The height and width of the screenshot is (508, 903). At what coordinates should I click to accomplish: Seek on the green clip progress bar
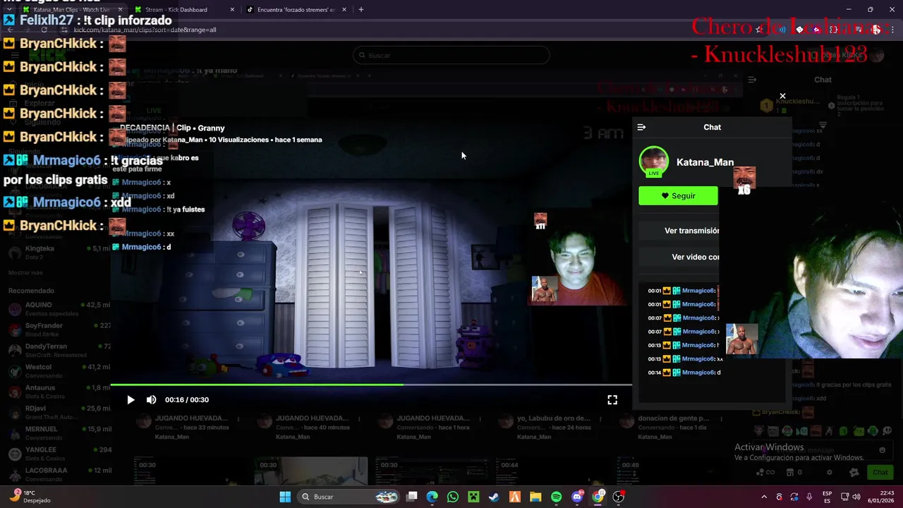372,385
